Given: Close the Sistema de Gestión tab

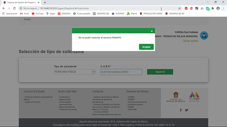Looking at the screenshot, I should (x=38, y=2).
